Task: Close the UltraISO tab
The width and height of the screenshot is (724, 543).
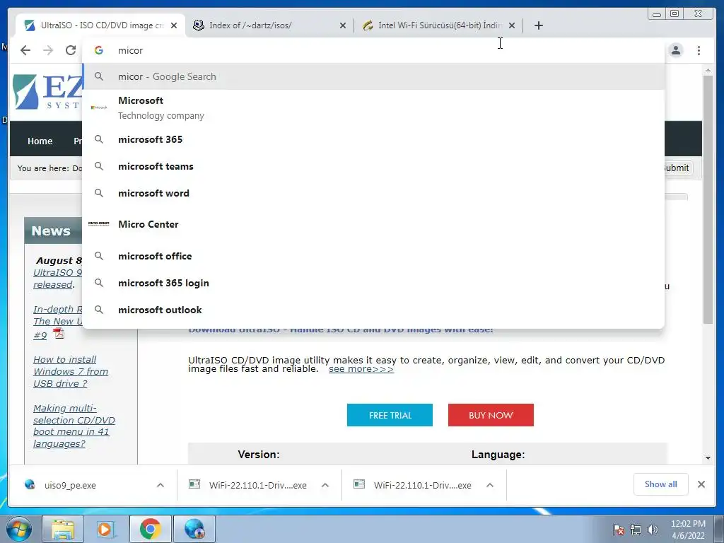Action: tap(174, 25)
